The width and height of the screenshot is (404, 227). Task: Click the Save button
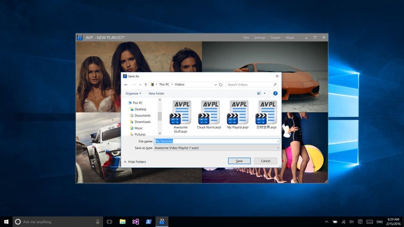[x=239, y=161]
